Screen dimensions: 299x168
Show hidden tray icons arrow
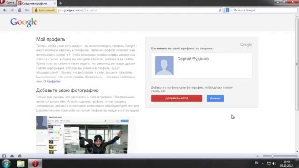tap(263, 163)
